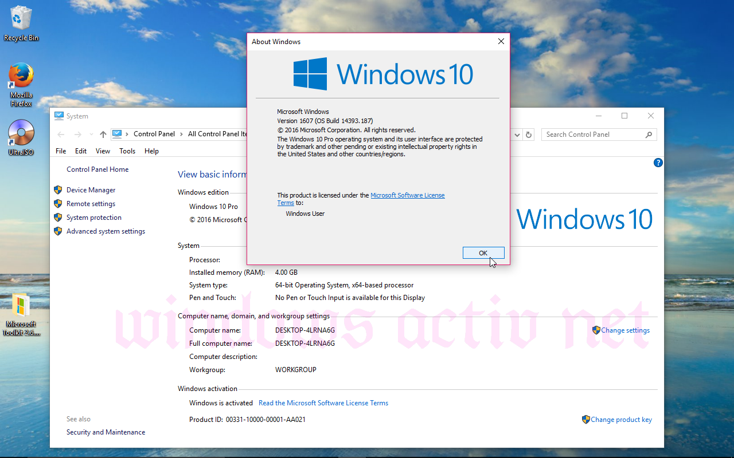Click the Back arrow in System window

[61, 135]
